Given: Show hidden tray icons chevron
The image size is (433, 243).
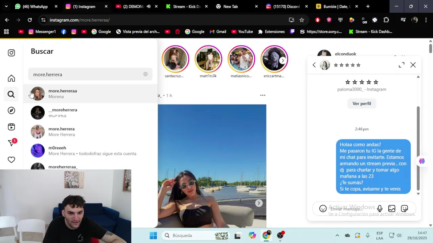Looking at the screenshot, I should click(x=337, y=236).
